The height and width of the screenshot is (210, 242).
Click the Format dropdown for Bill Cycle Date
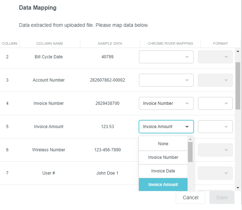tap(215, 57)
